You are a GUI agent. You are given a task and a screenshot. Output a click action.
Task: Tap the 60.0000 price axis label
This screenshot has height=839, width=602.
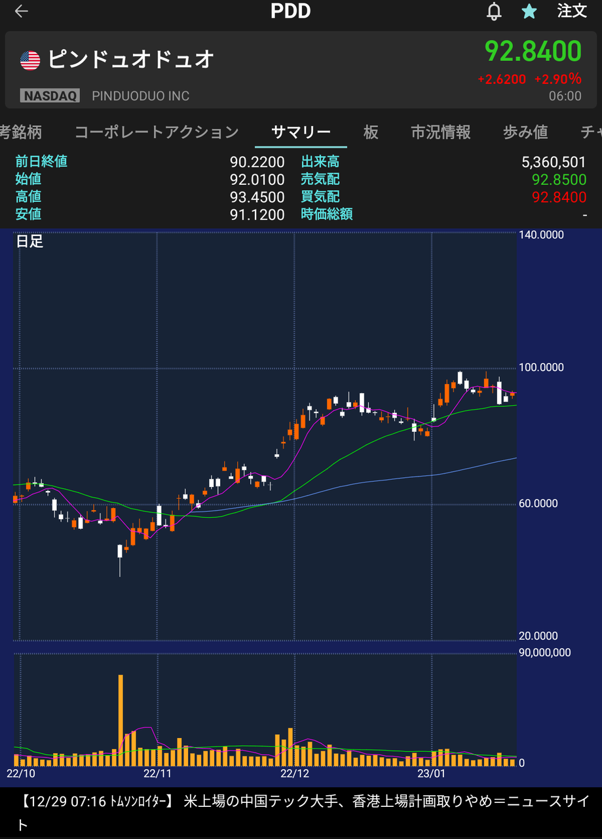point(538,503)
